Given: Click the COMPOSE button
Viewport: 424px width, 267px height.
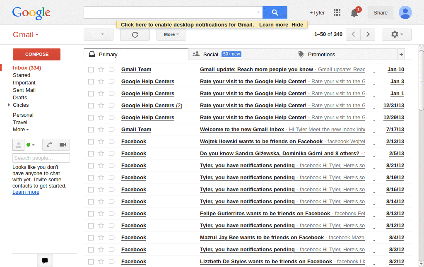Looking at the screenshot, I should tap(36, 54).
